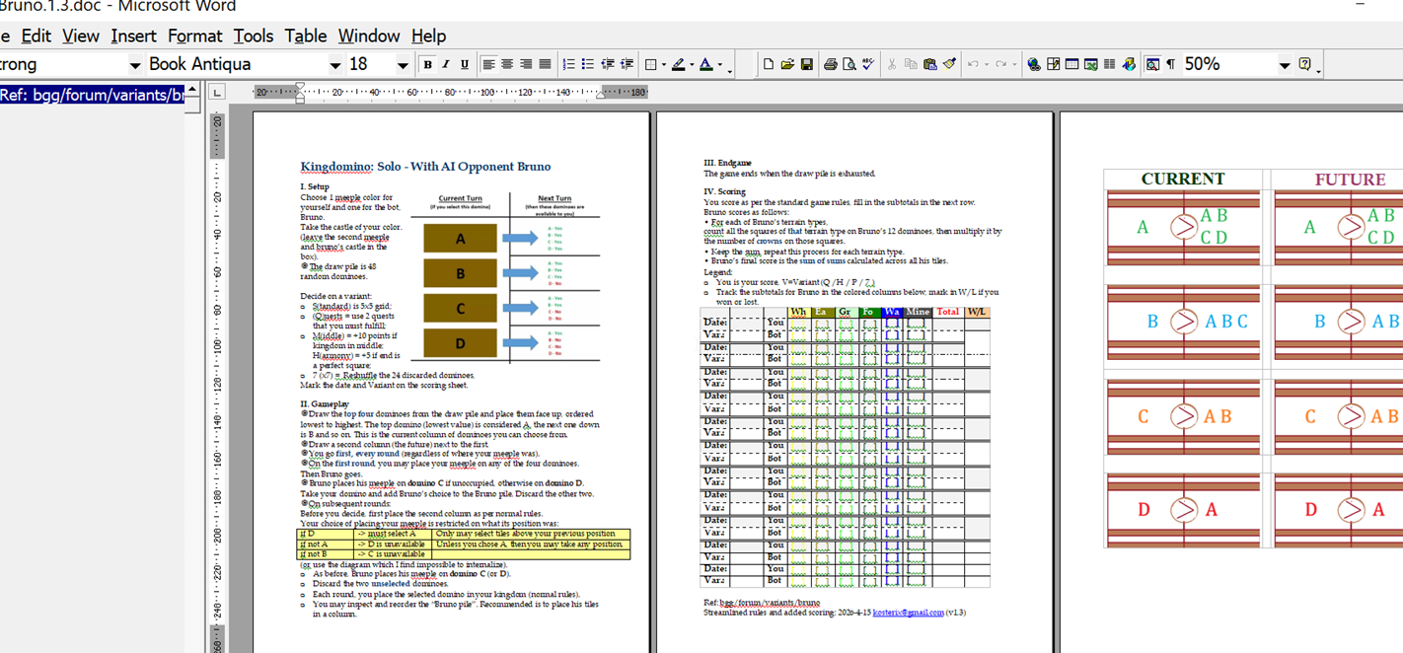The height and width of the screenshot is (653, 1403).
Task: Click the tab-stop selector at ruler corner
Action: click(x=217, y=93)
